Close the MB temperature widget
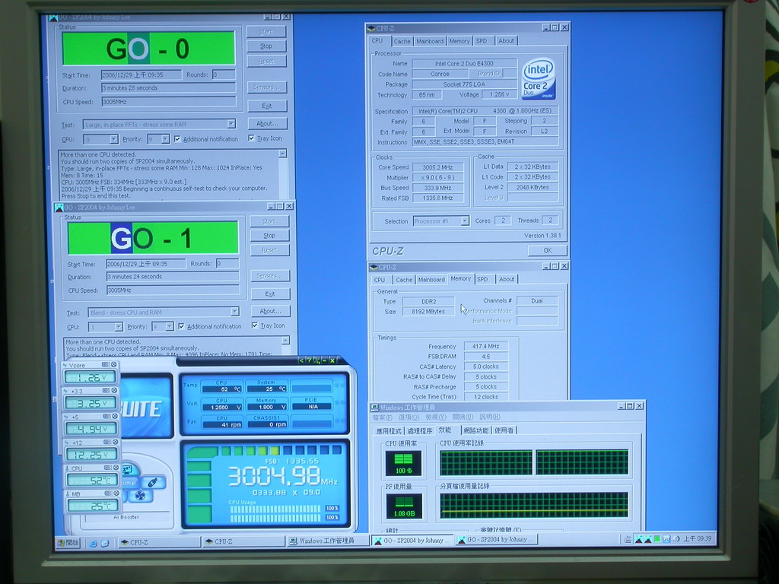This screenshot has height=584, width=779. point(116,494)
